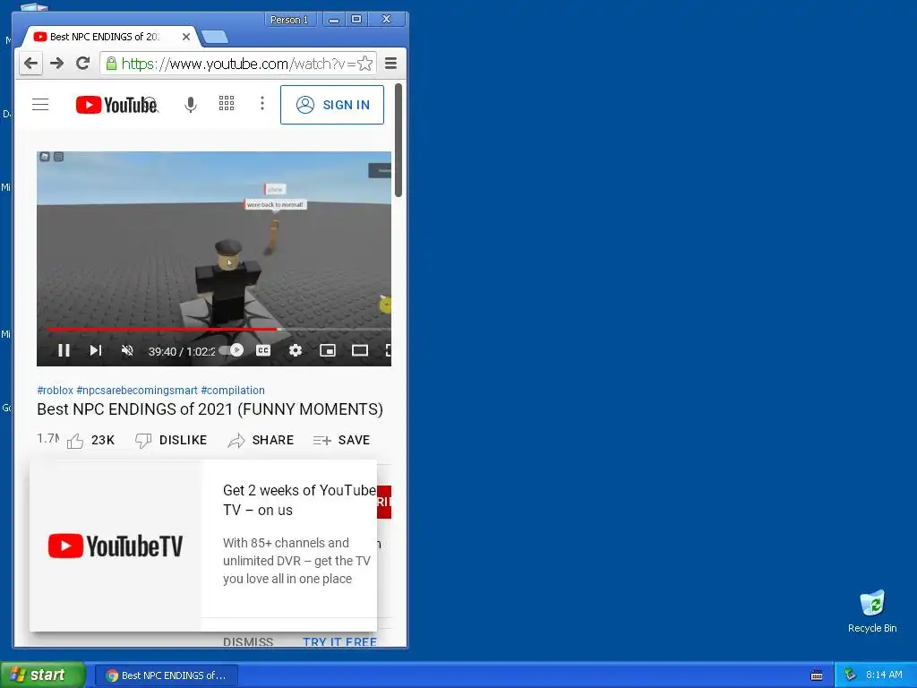This screenshot has height=688, width=917.
Task: Click the system tray clock 8:14 AM
Action: [x=884, y=675]
